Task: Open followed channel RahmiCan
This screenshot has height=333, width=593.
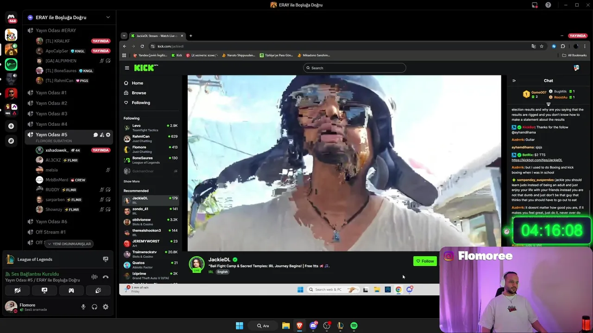Action: (151, 138)
